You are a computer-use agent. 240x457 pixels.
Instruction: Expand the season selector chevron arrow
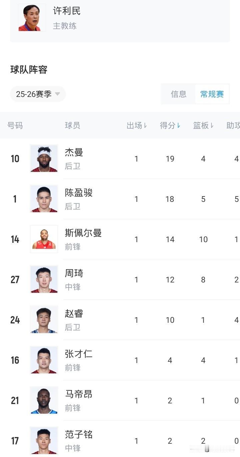(57, 94)
